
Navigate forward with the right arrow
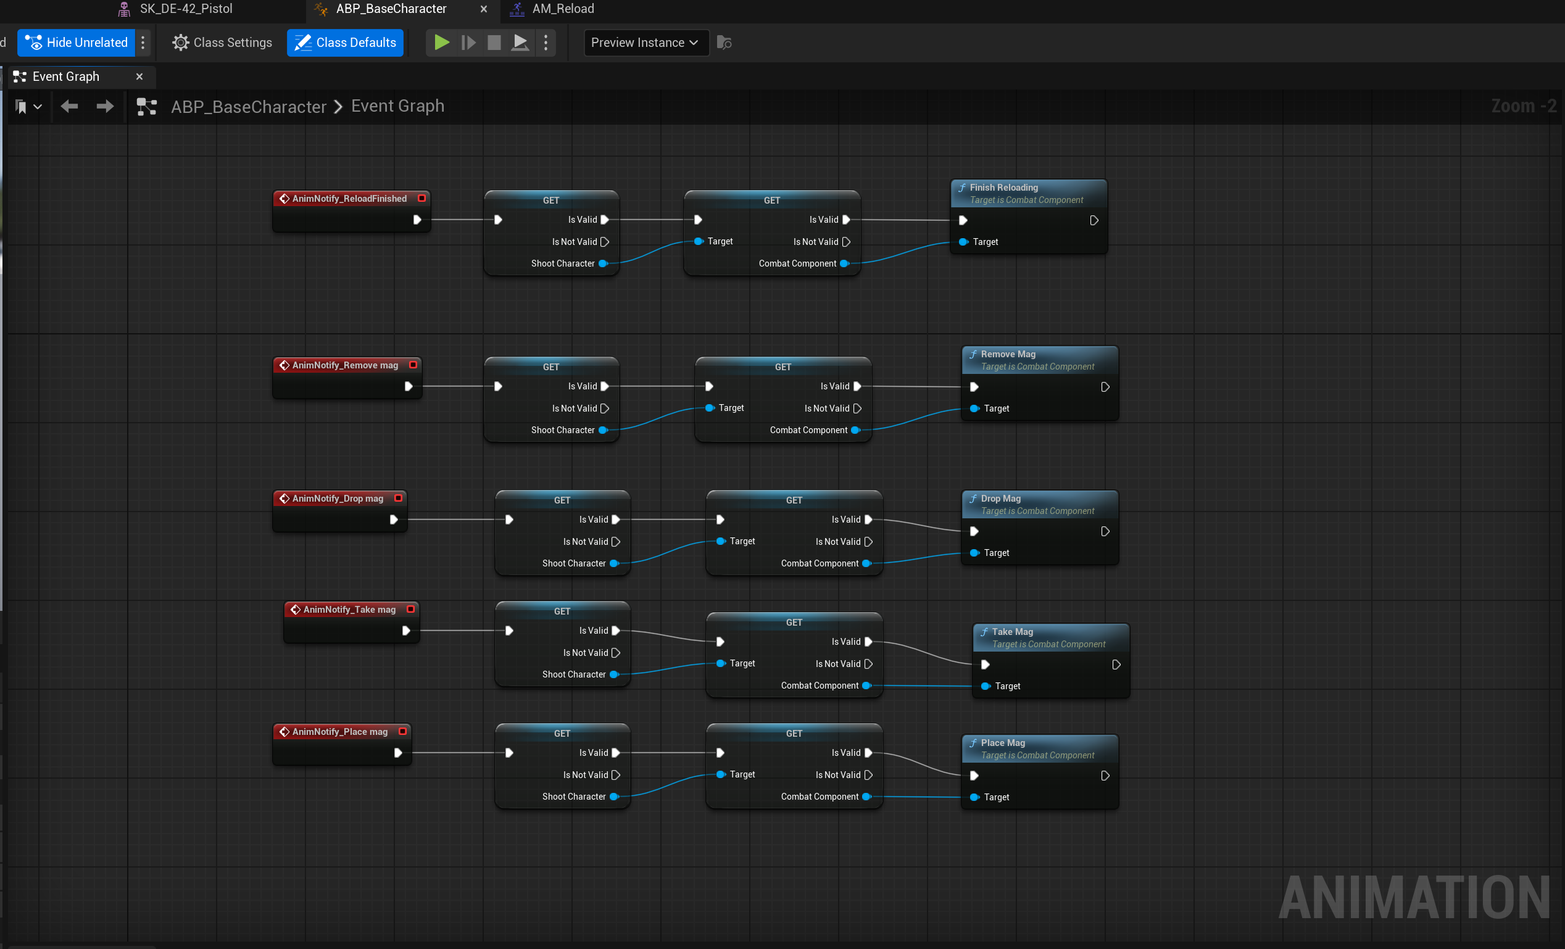click(105, 106)
